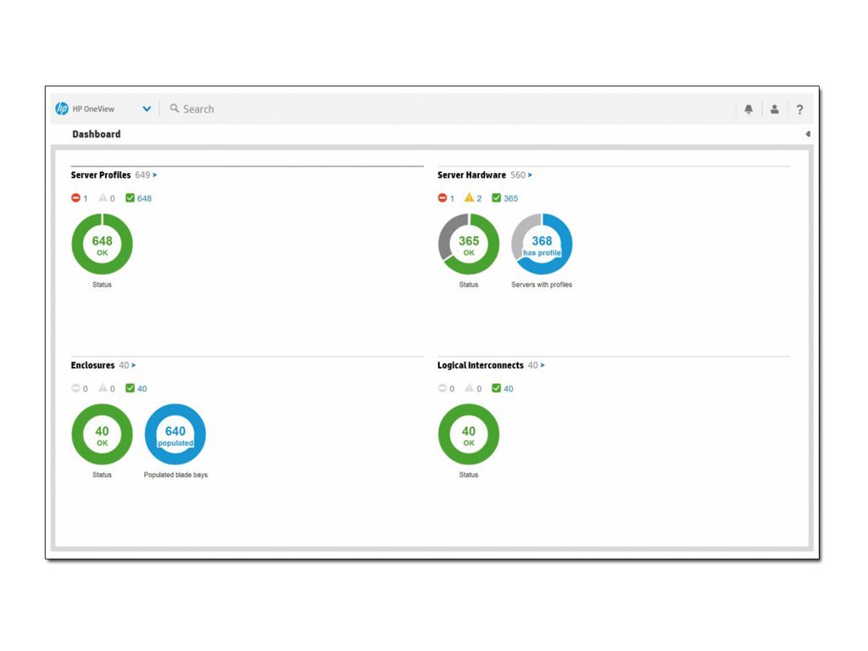This screenshot has width=868, height=651.
Task: Open the arrow next to Server Hardware count
Action: [x=531, y=175]
